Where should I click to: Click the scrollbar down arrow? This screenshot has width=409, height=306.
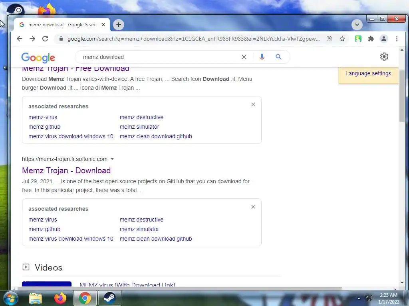[402, 283]
